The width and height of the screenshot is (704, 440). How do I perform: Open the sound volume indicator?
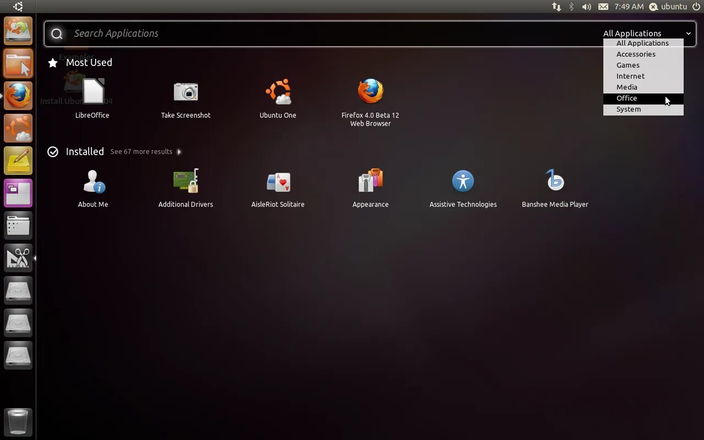(587, 7)
